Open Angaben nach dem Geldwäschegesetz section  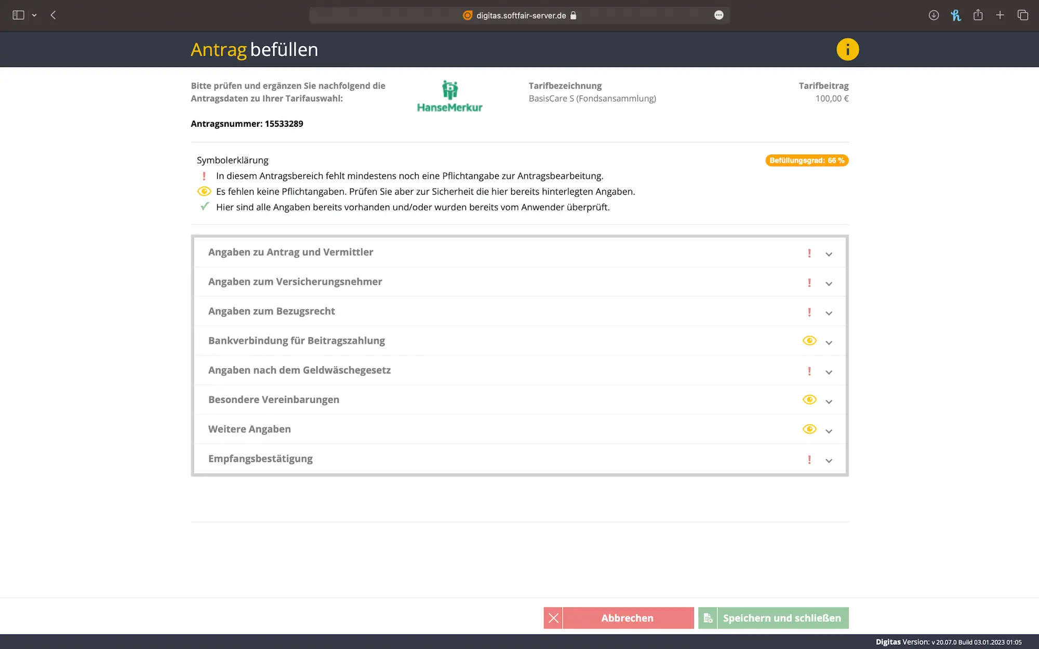[x=299, y=370]
